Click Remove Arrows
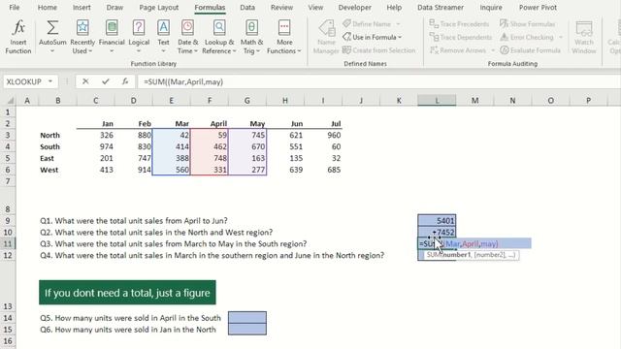Viewport: 621px width, 349px height. [458, 50]
